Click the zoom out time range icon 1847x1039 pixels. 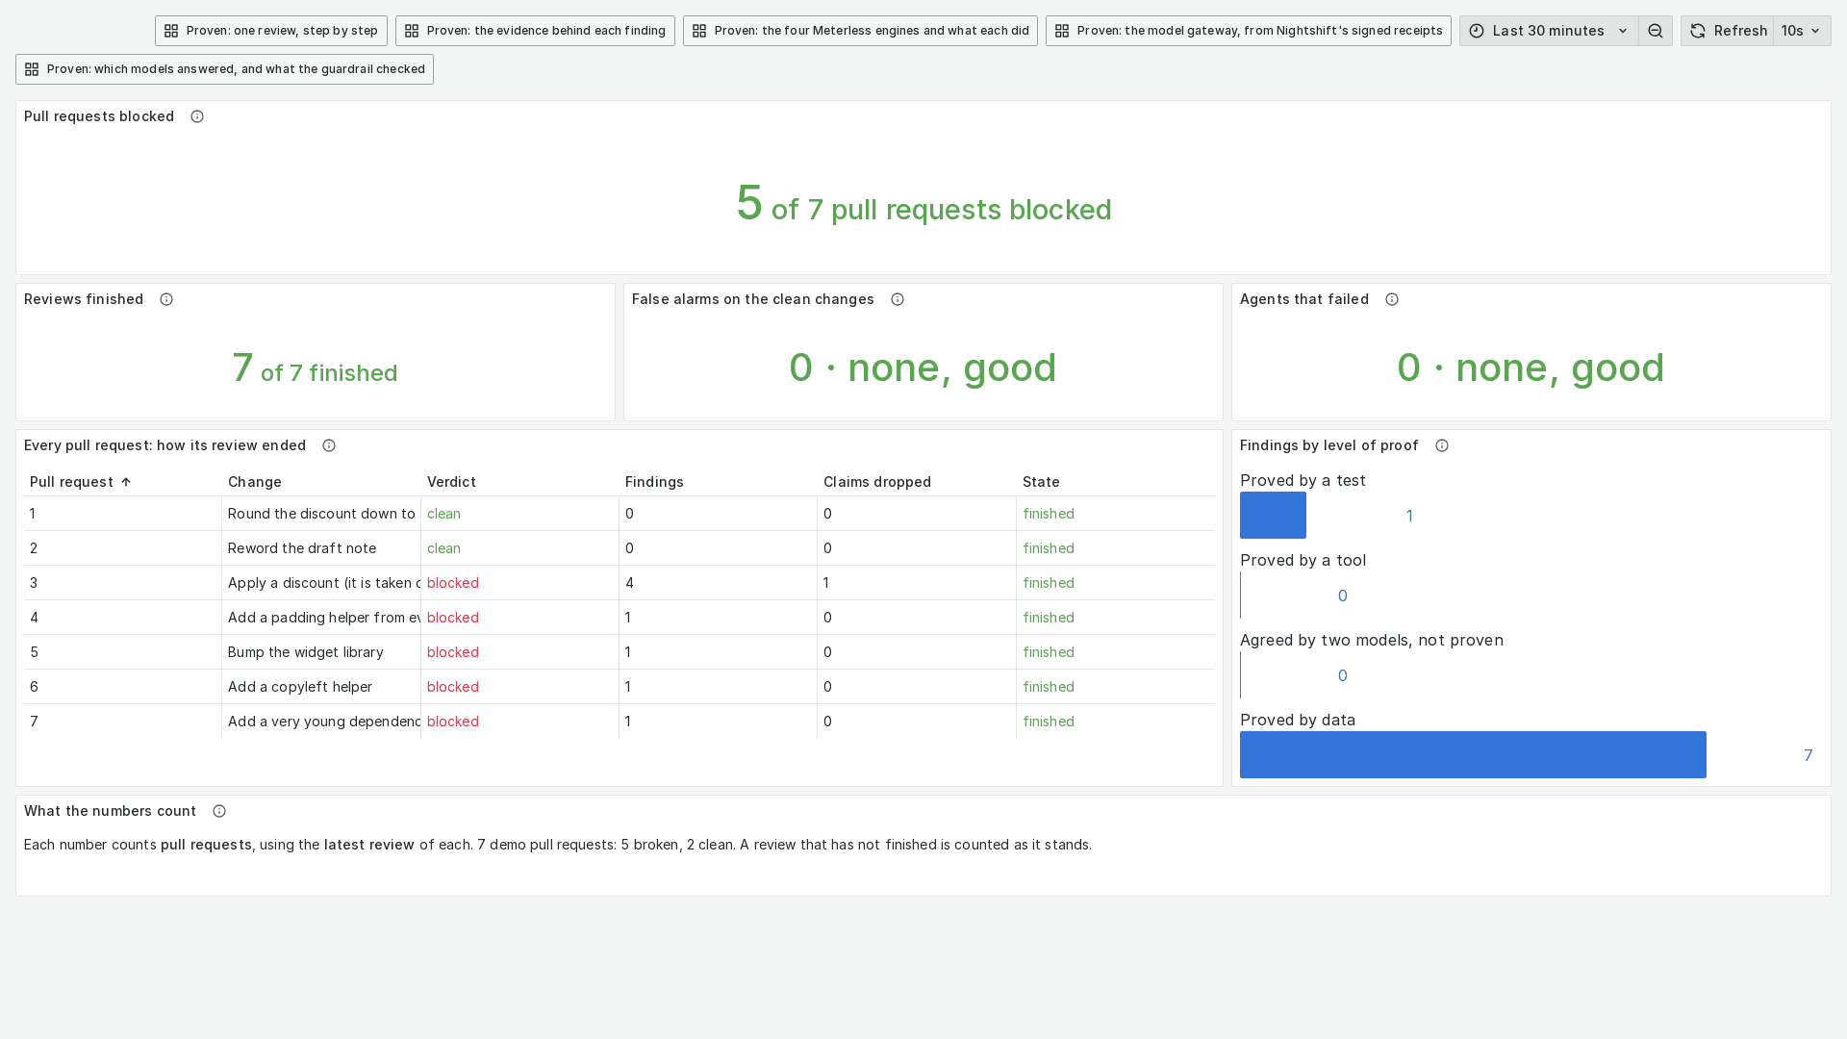click(x=1655, y=31)
